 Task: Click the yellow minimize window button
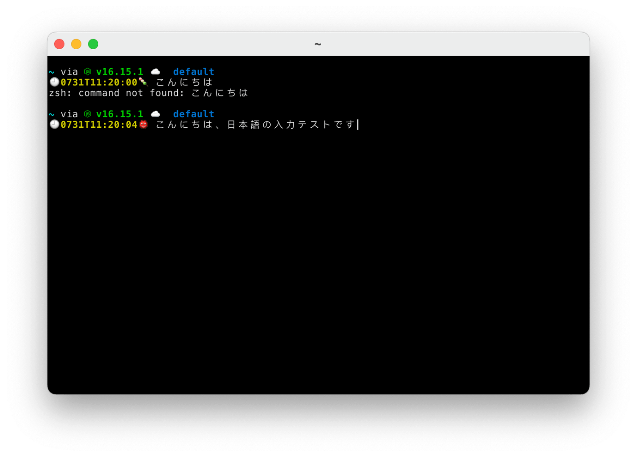pos(76,44)
